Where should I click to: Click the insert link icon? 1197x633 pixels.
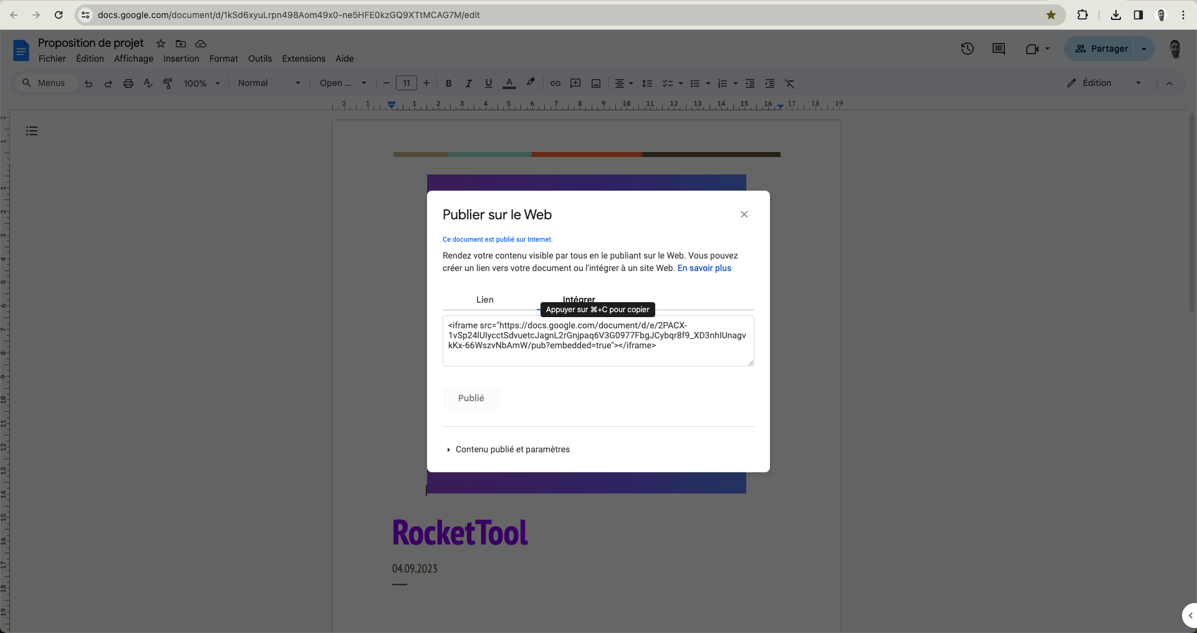(555, 83)
